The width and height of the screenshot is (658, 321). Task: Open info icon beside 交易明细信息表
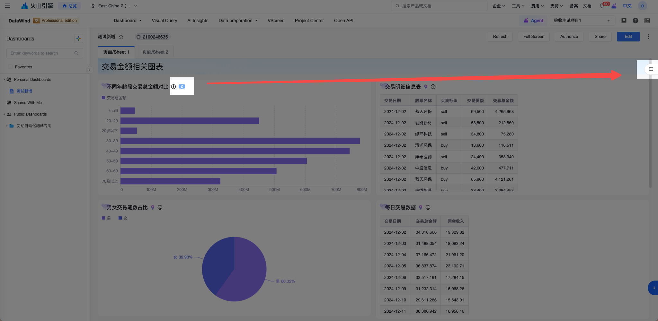433,87
